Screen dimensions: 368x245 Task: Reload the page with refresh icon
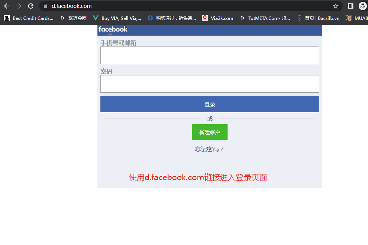pyautogui.click(x=31, y=6)
